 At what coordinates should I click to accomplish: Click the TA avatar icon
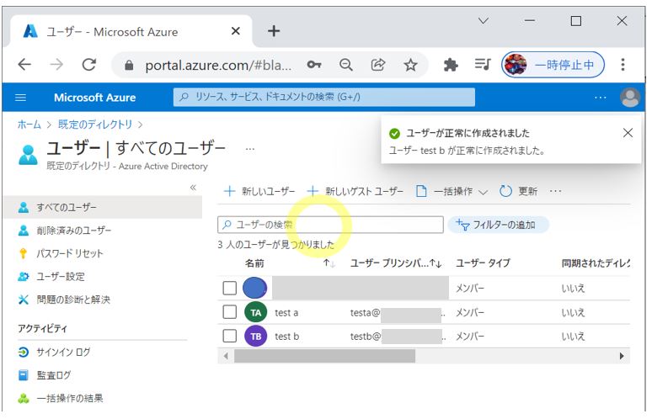(x=256, y=312)
